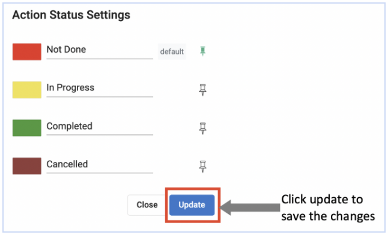Click the default badge next to Not Done
The width and height of the screenshot is (388, 235).
(172, 52)
